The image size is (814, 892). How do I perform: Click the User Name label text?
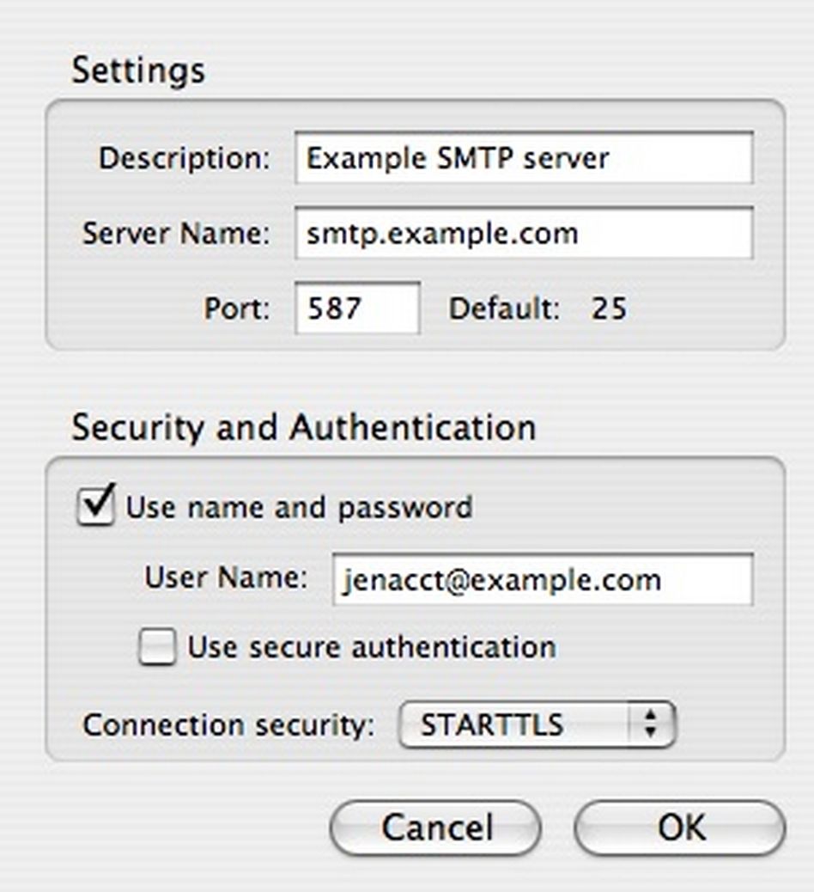coord(226,578)
